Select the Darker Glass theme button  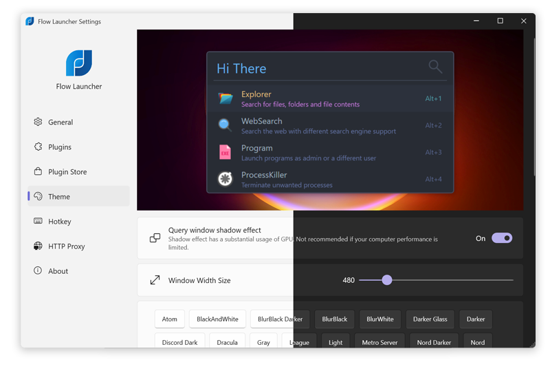430,319
